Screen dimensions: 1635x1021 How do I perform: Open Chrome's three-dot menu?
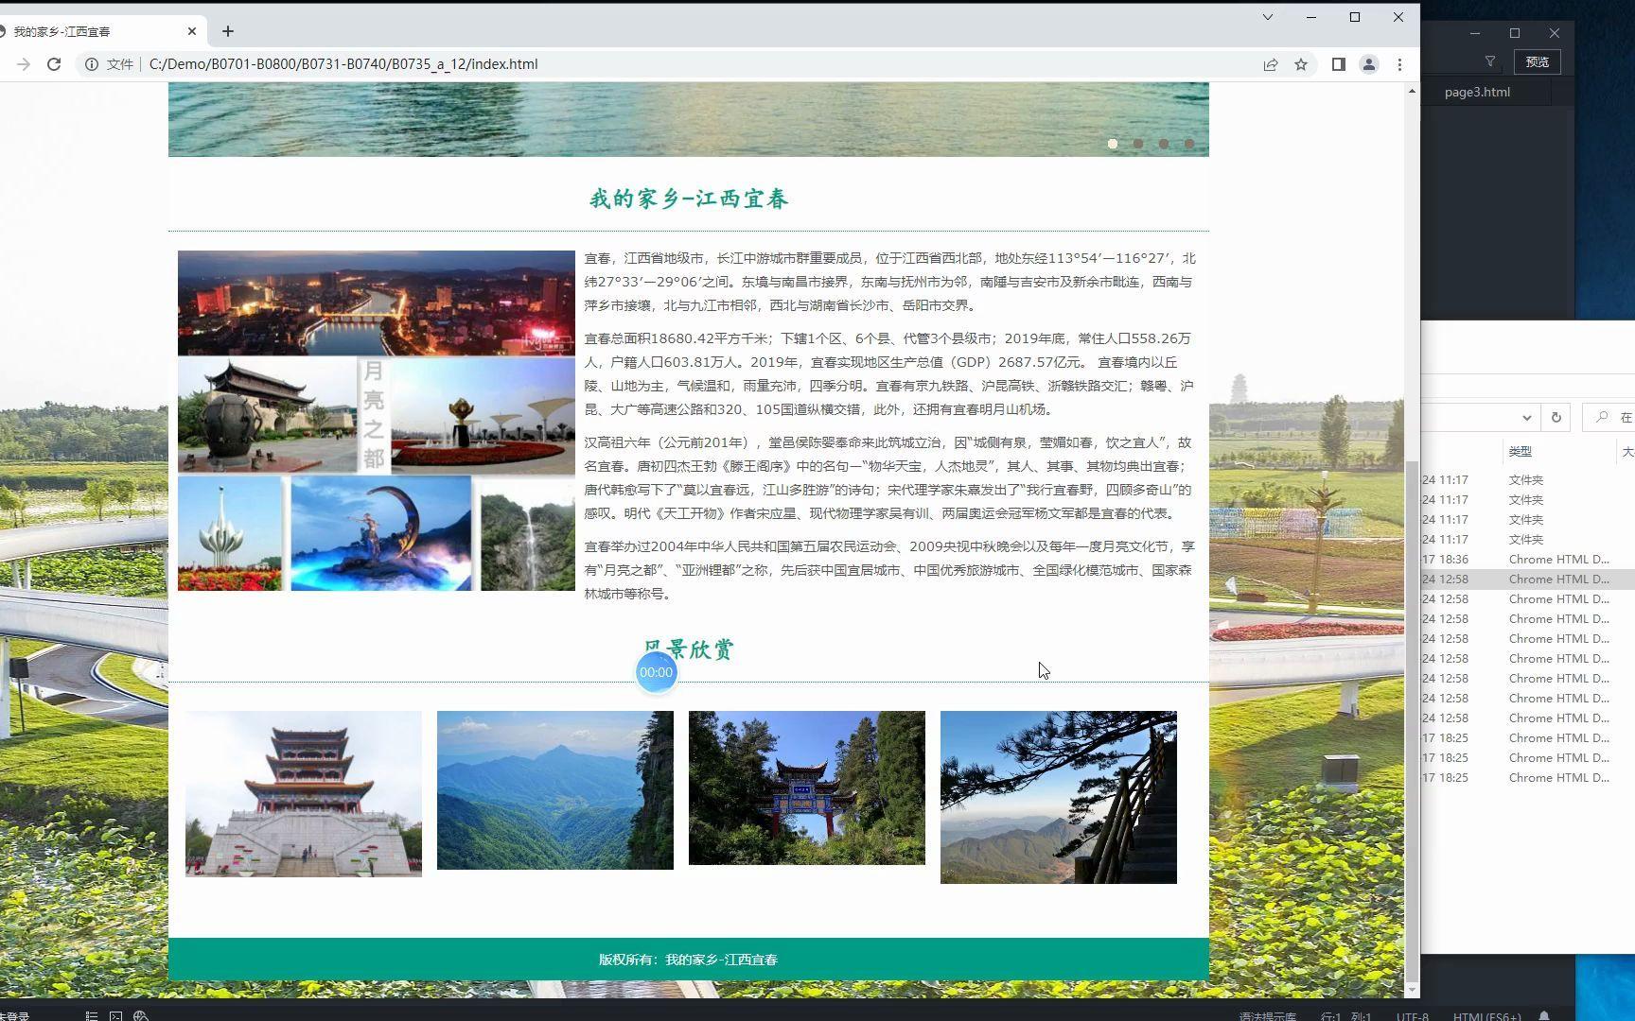pyautogui.click(x=1399, y=64)
